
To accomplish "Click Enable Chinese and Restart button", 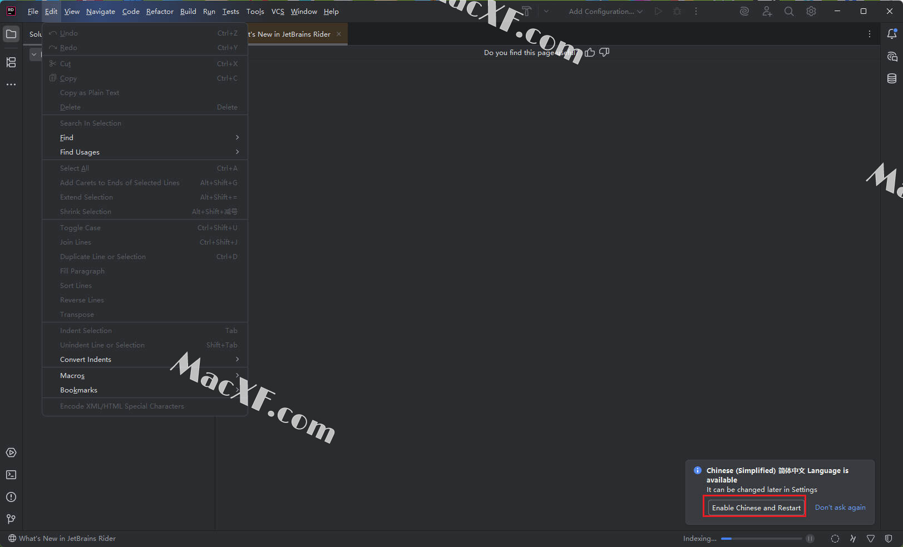I will 756,508.
